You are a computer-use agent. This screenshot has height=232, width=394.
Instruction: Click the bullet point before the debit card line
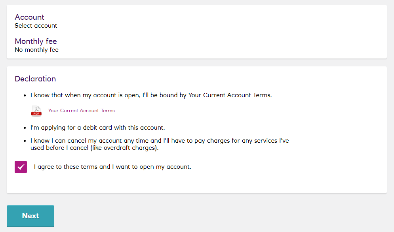(x=25, y=128)
